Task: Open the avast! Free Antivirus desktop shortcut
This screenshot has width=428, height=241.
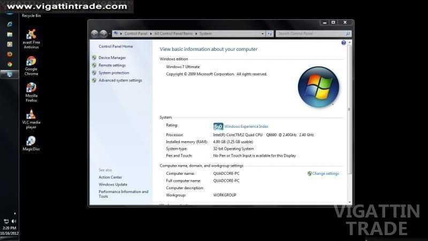Action: [x=31, y=39]
